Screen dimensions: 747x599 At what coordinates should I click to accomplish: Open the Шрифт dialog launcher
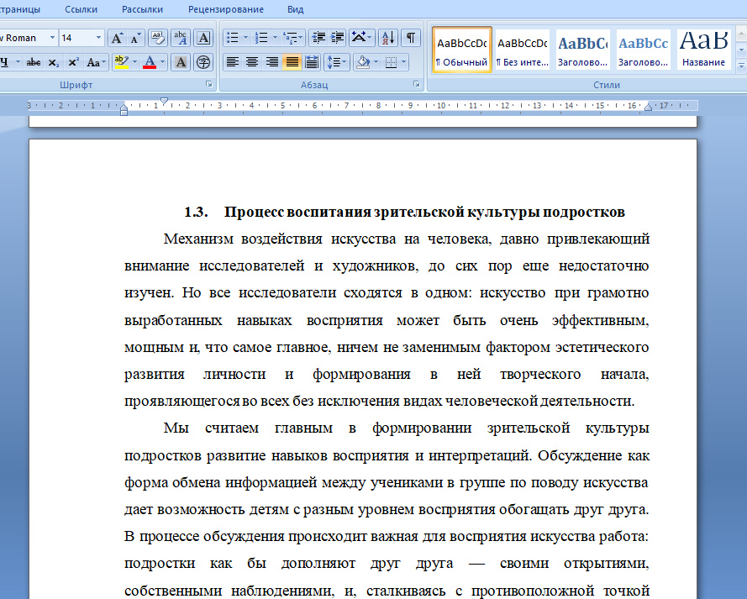tap(208, 85)
